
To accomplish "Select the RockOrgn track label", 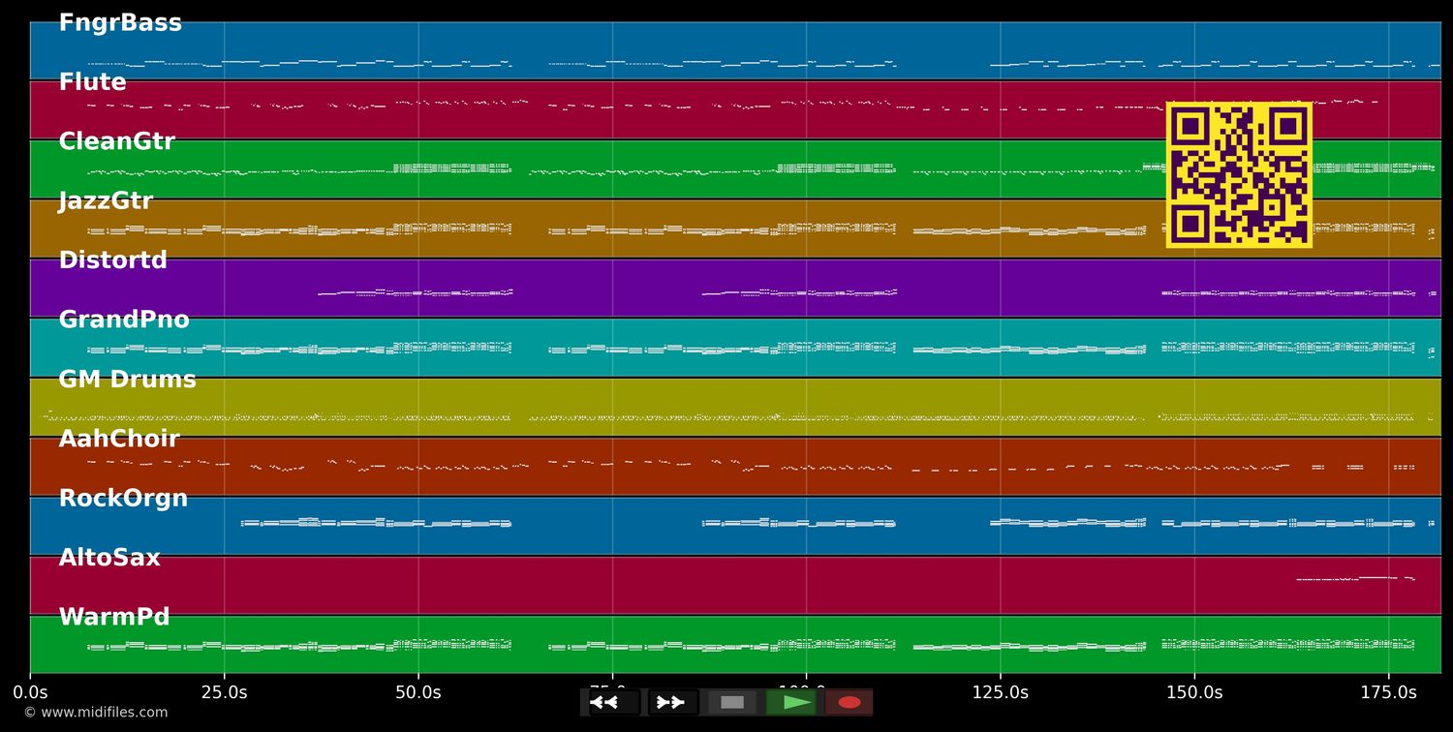I will [x=124, y=497].
